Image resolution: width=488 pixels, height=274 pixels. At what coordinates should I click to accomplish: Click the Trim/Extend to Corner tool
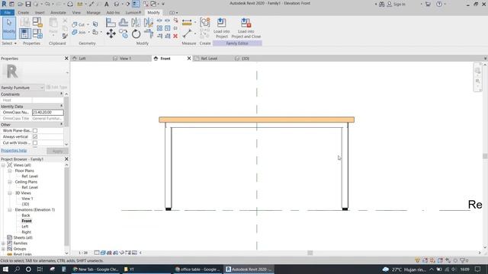point(149,33)
